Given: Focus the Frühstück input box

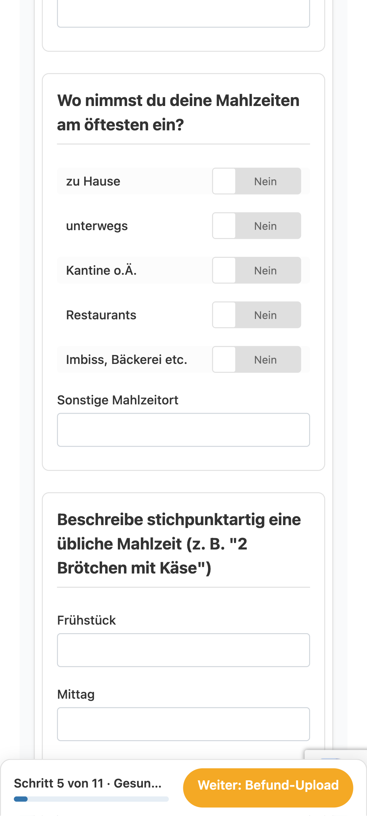Looking at the screenshot, I should [x=183, y=650].
